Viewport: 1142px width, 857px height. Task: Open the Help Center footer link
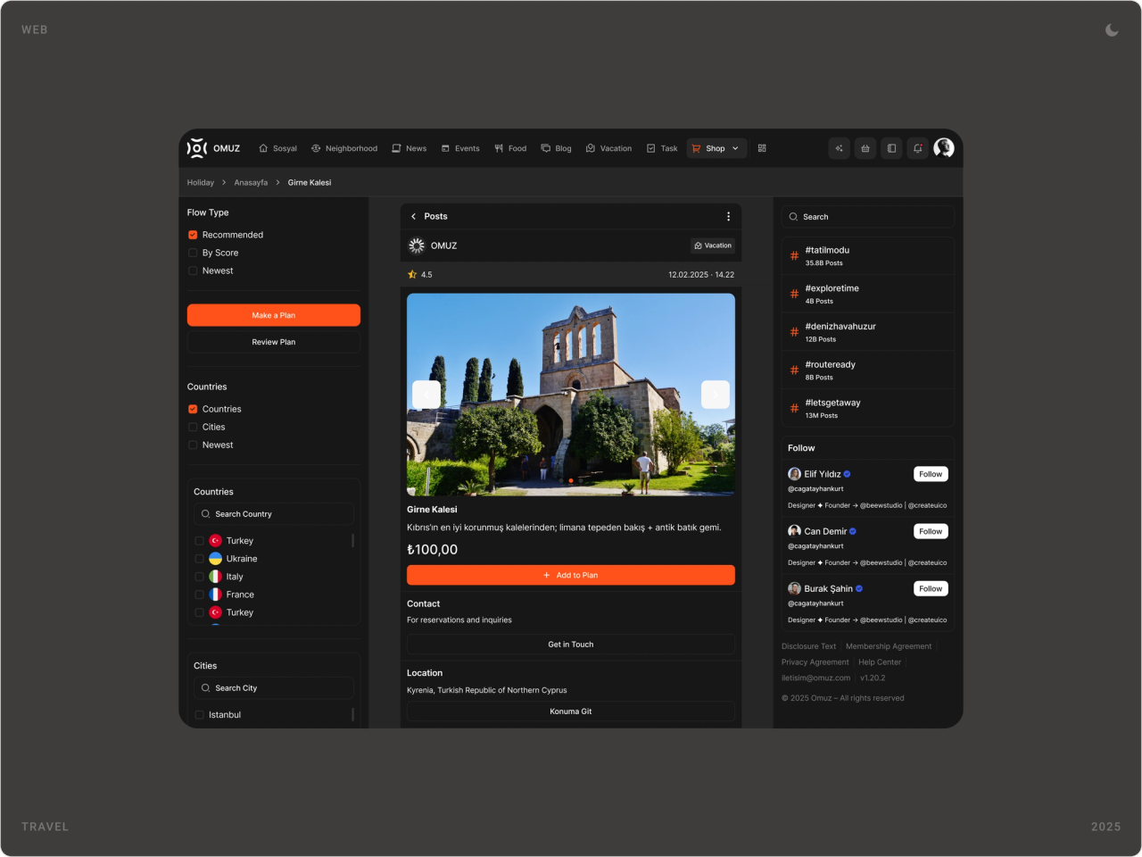point(880,662)
